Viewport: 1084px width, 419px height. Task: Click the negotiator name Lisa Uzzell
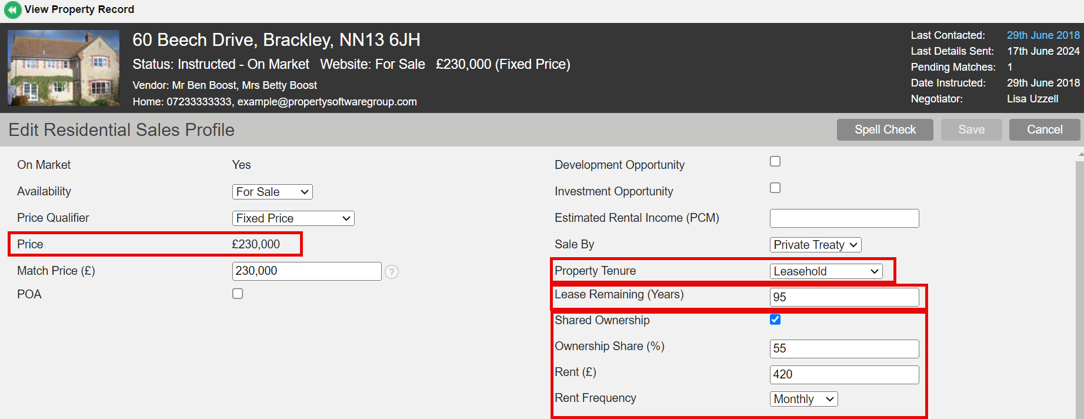(x=1032, y=99)
